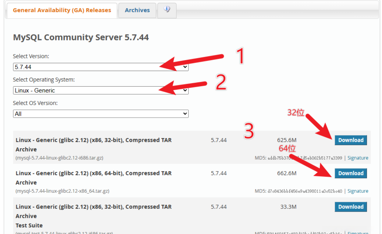Click the 33.3M file size
This screenshot has width=382, height=234.
(x=288, y=207)
